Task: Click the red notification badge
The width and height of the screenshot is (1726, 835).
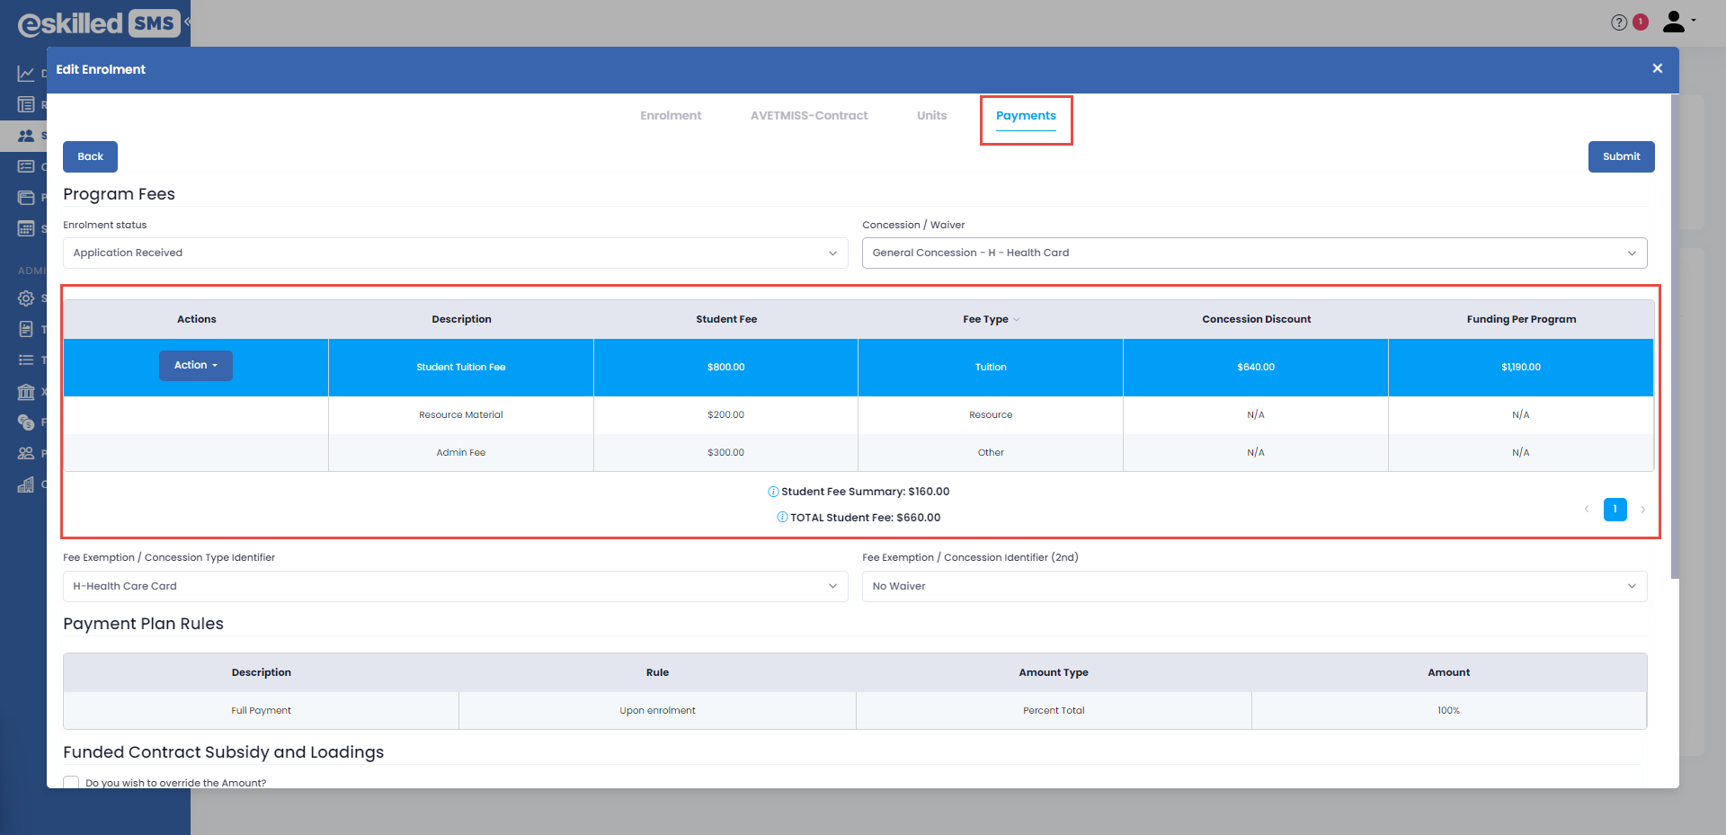Action: 1641,22
